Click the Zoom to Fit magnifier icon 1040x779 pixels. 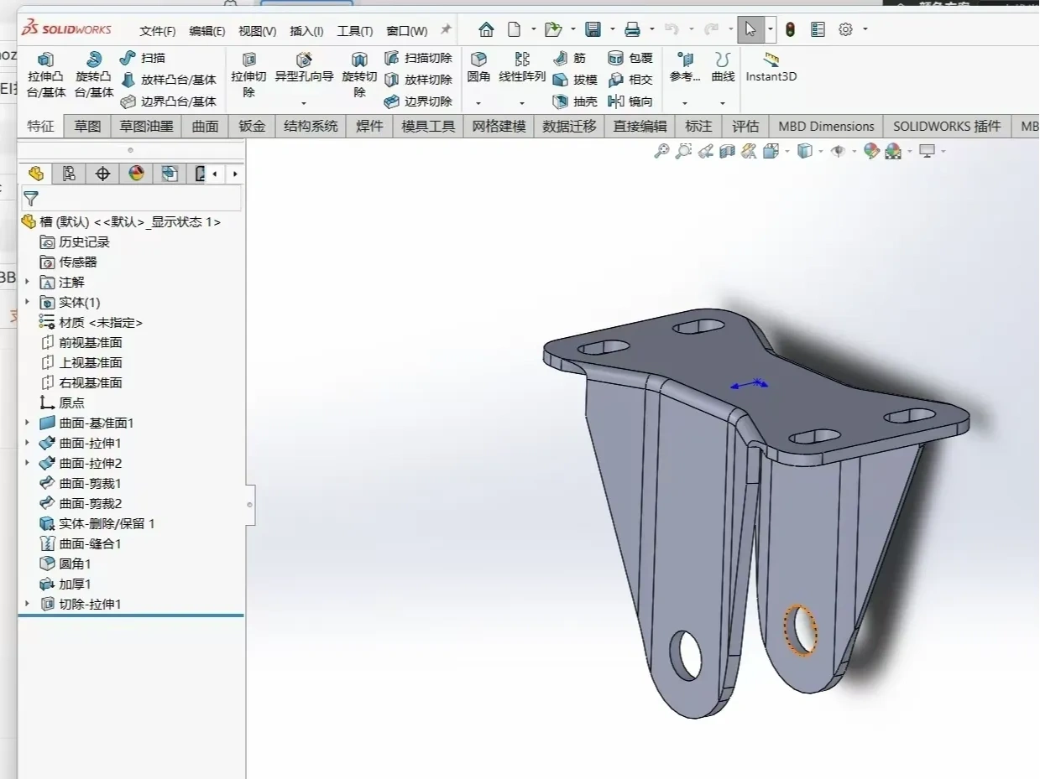point(661,151)
